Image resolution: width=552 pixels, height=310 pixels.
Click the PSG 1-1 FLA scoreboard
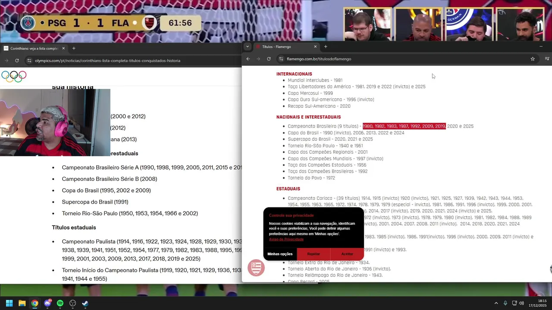[110, 22]
